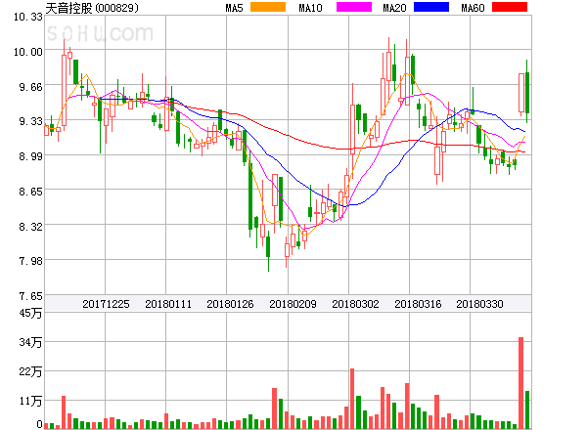Click the 22万 volume axis label
The image size is (587, 430).
(x=30, y=371)
